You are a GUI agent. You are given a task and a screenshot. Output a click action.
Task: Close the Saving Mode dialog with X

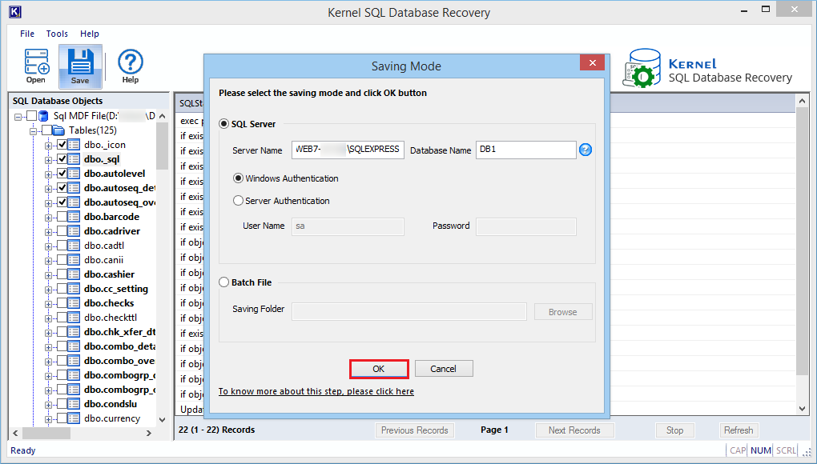pos(593,62)
